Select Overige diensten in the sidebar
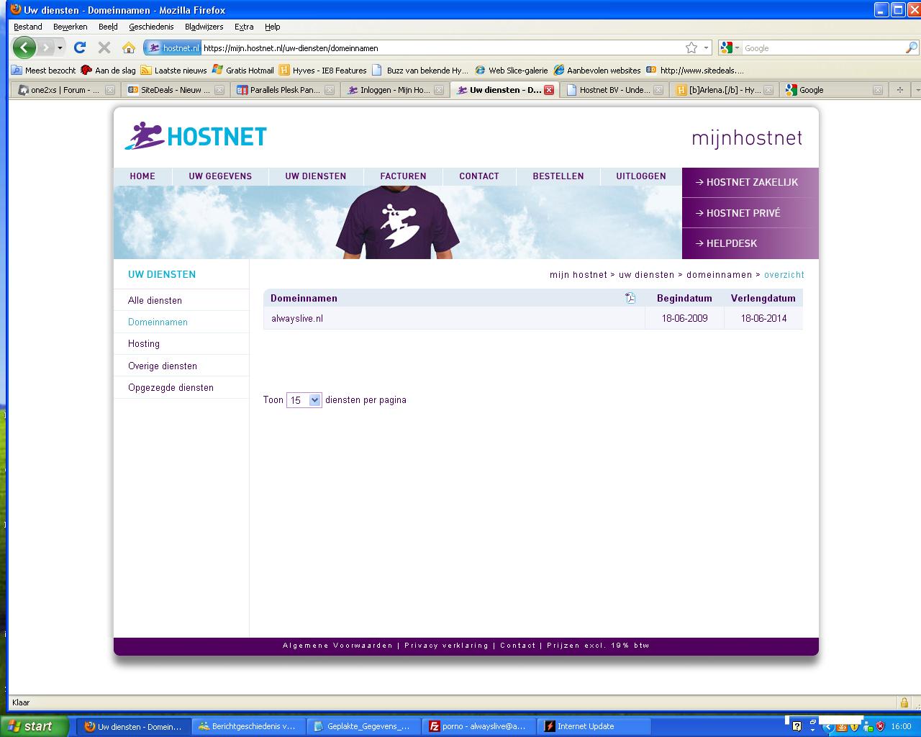 [x=163, y=366]
